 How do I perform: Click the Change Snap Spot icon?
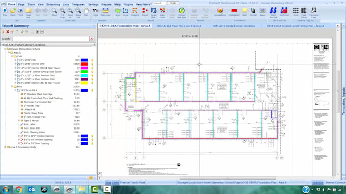click(182, 11)
